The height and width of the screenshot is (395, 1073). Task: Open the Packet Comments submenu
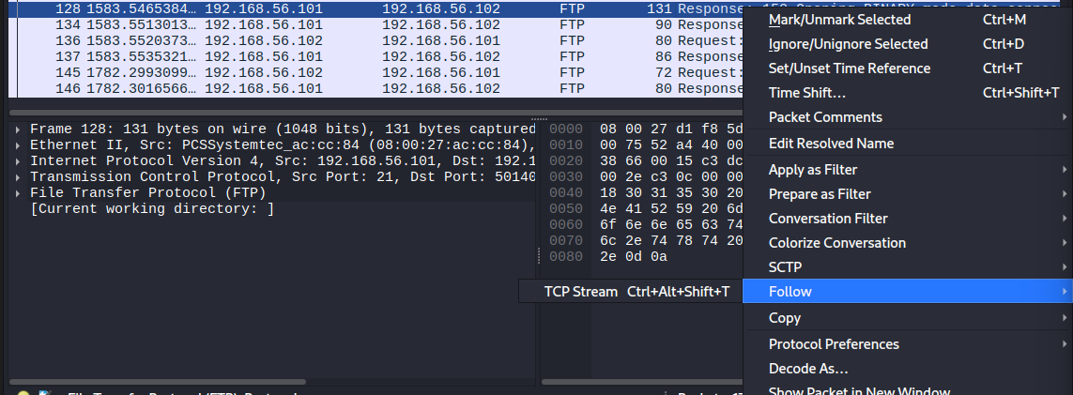(825, 117)
